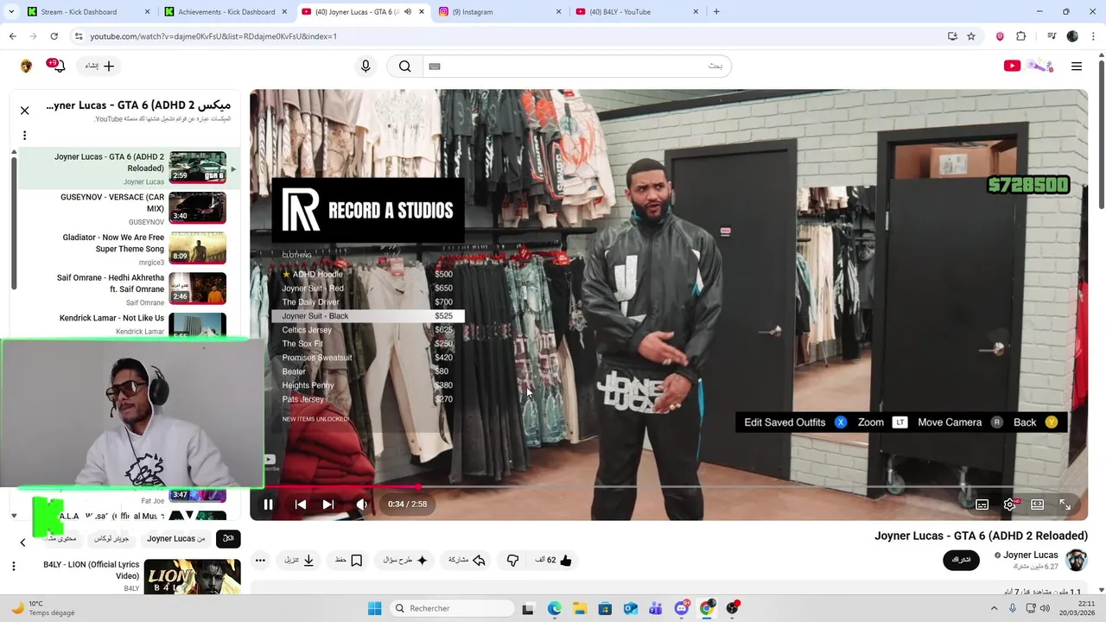Download the video with download button
Image resolution: width=1106 pixels, height=622 pixels.
(x=299, y=561)
